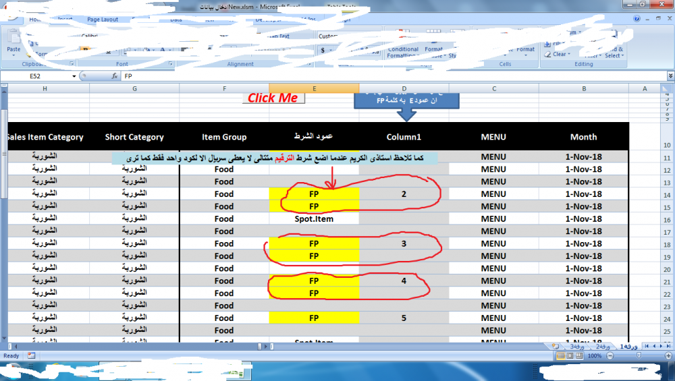Select the عمود الشرط header cell
Screen dimensions: 675x381
314,137
